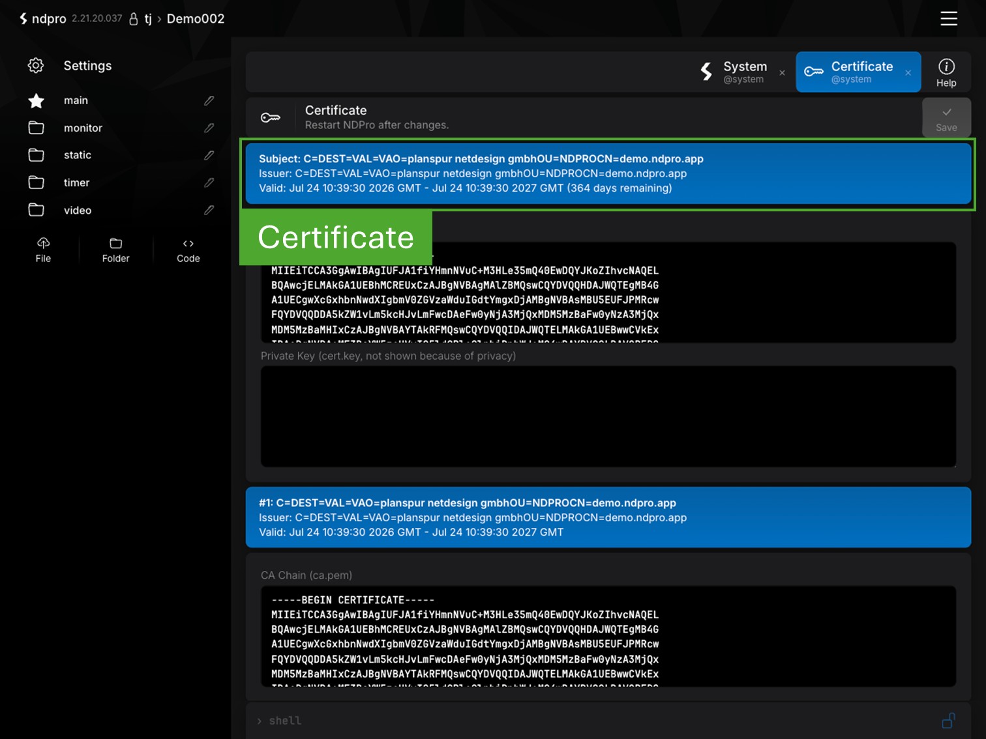Edit the static folder pencil
986x739 pixels.
coord(209,155)
